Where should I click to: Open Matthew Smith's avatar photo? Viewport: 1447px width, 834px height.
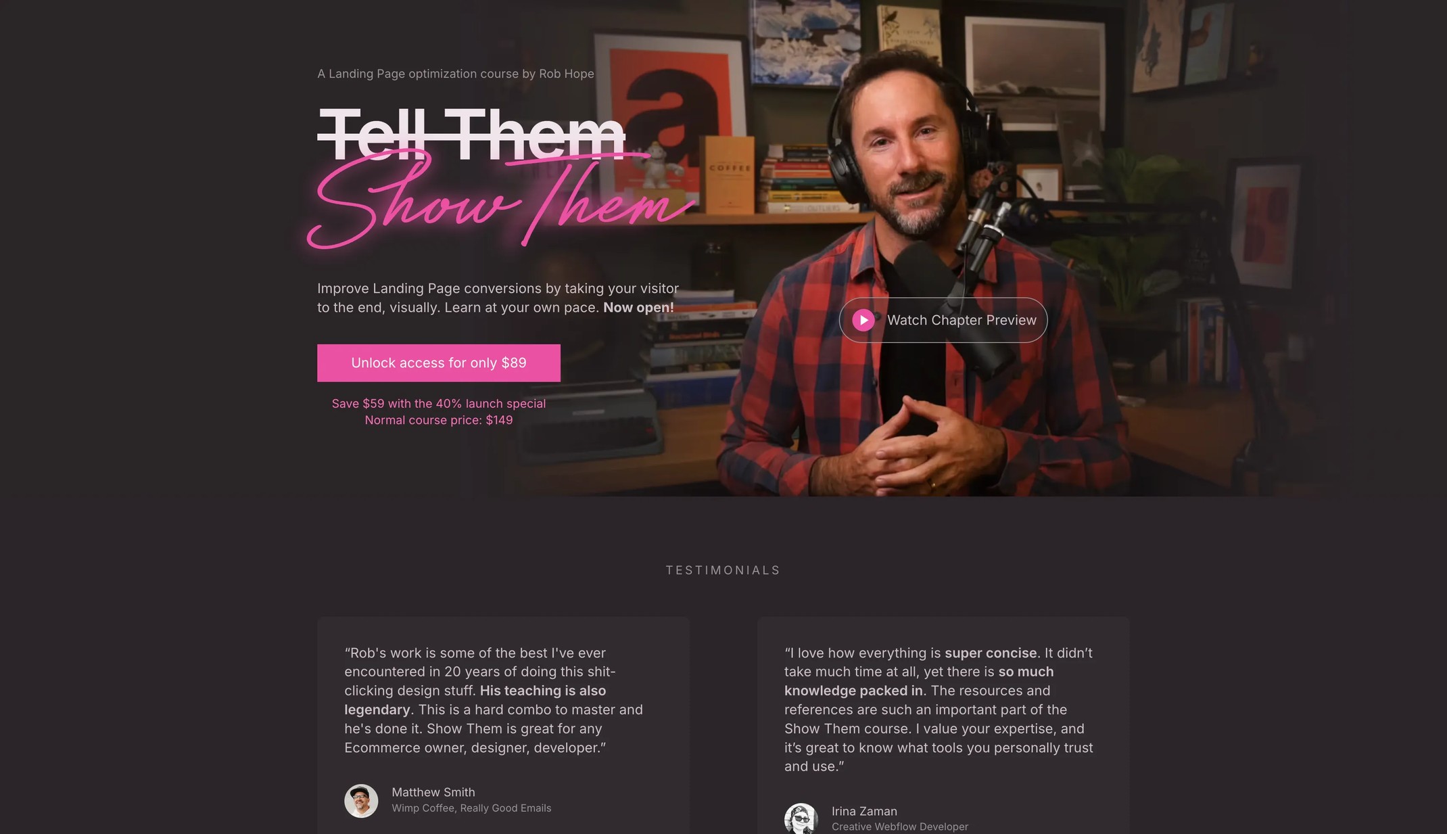(x=361, y=801)
